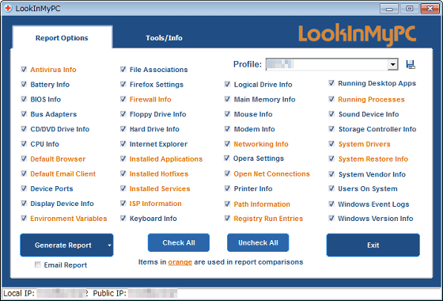Toggle Keyboard Info checkbox
The height and width of the screenshot is (301, 443).
click(123, 218)
